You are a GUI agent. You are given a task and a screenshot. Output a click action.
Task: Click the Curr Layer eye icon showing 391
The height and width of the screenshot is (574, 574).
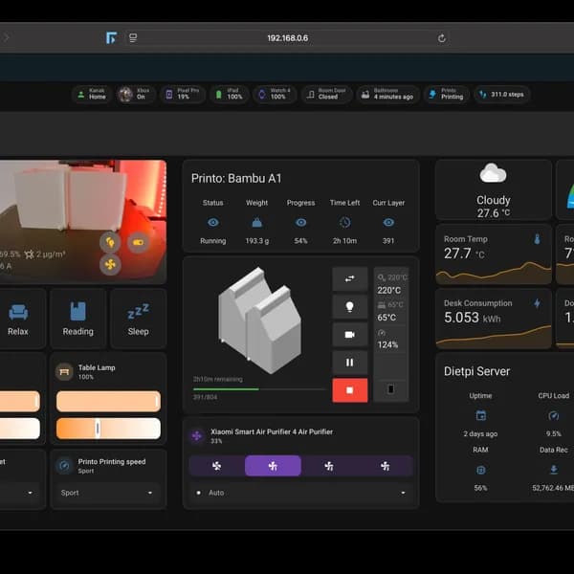pyautogui.click(x=388, y=222)
